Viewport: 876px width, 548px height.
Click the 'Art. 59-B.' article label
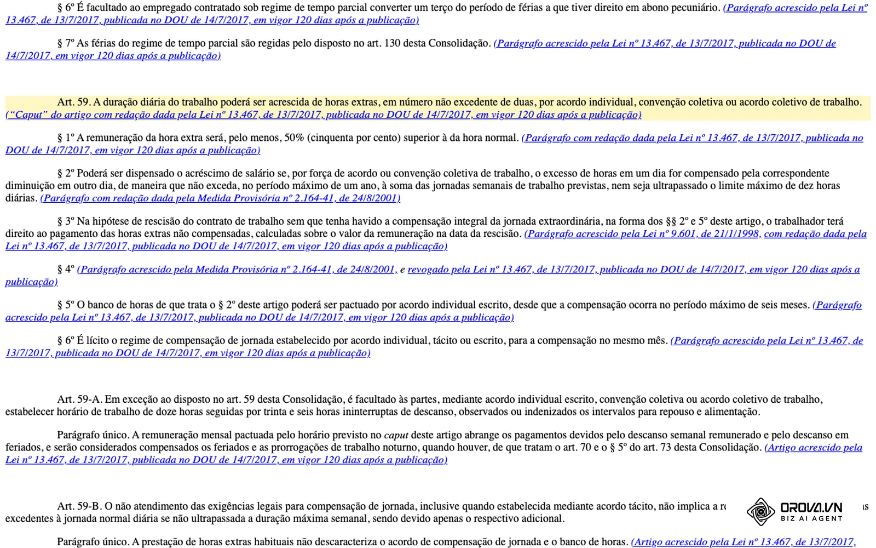coord(80,506)
